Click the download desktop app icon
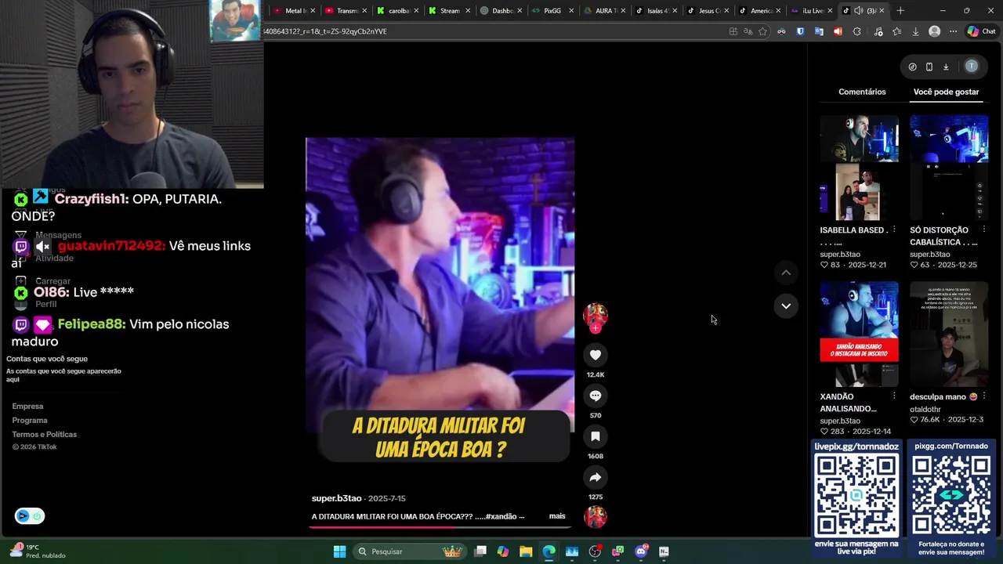 pos(946,67)
